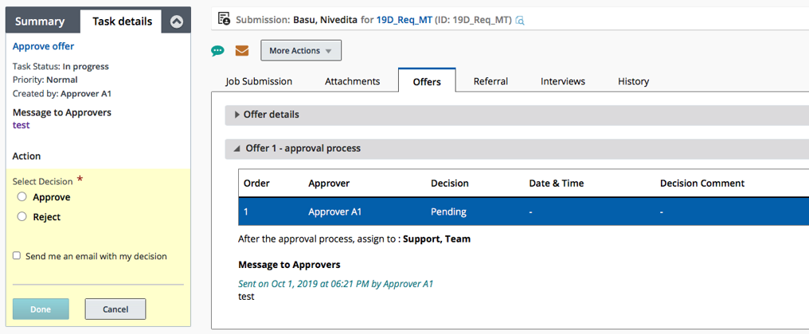809x334 pixels.
Task: Open the Attachments tab
Action: [352, 81]
